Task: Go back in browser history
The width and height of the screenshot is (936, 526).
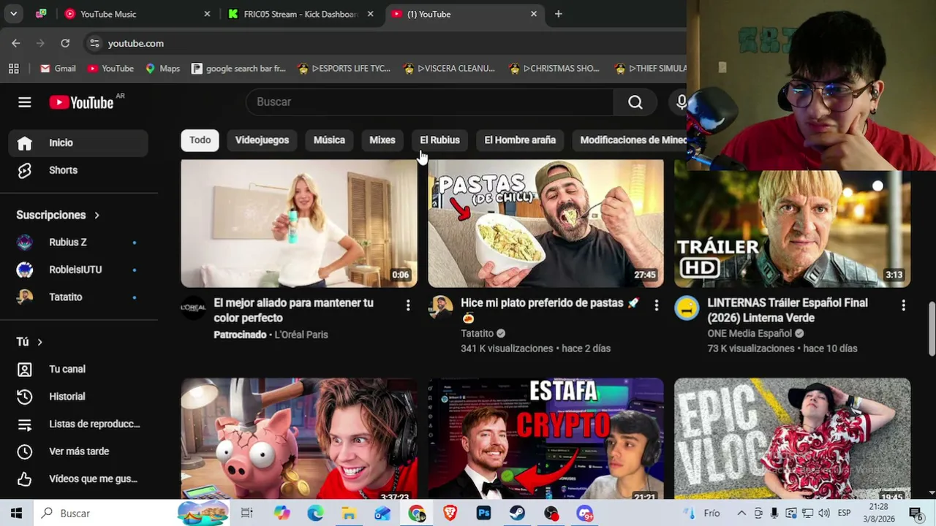Action: point(16,43)
